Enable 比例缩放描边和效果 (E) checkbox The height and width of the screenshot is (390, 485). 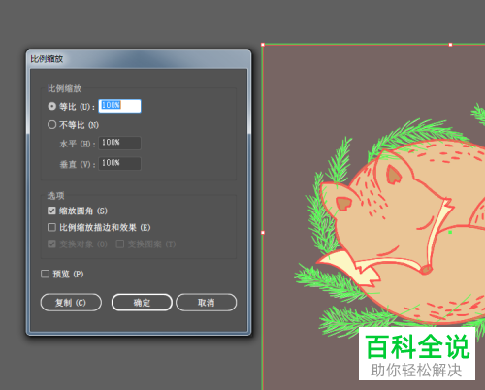point(51,227)
